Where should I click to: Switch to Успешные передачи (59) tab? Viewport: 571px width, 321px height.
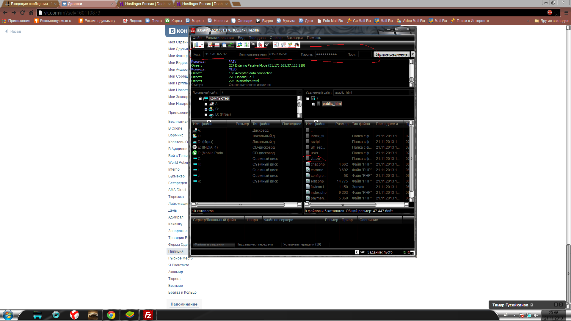tap(302, 244)
